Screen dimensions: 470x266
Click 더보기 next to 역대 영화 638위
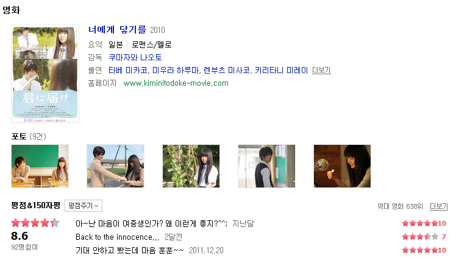click(x=439, y=206)
